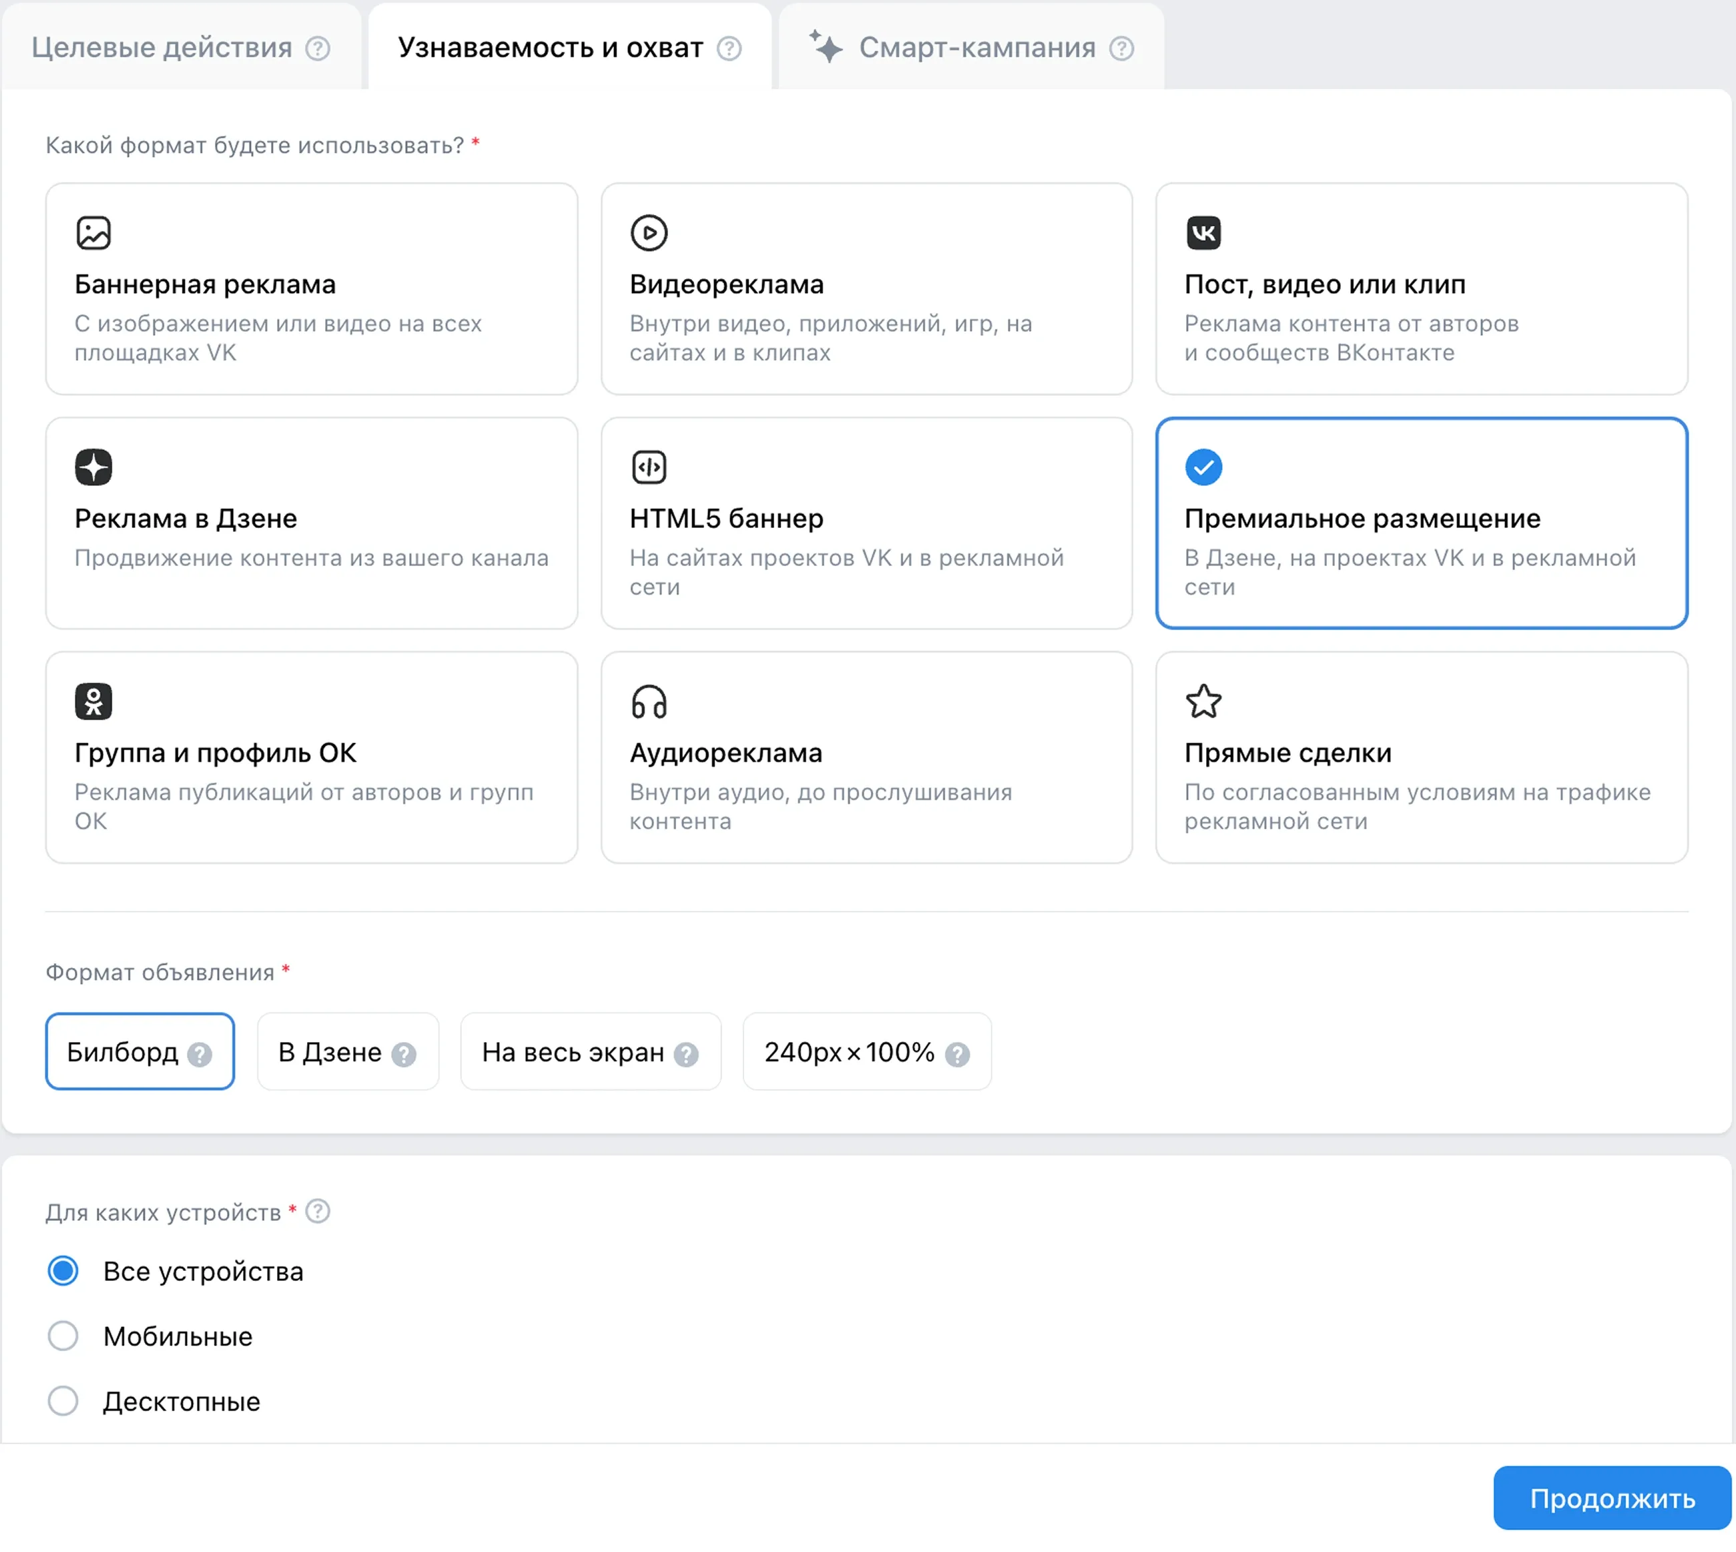
Task: Click the Продолжить button
Action: coord(1611,1499)
